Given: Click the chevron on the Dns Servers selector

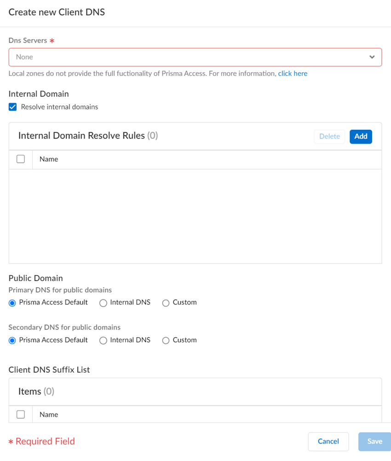Looking at the screenshot, I should (x=372, y=57).
